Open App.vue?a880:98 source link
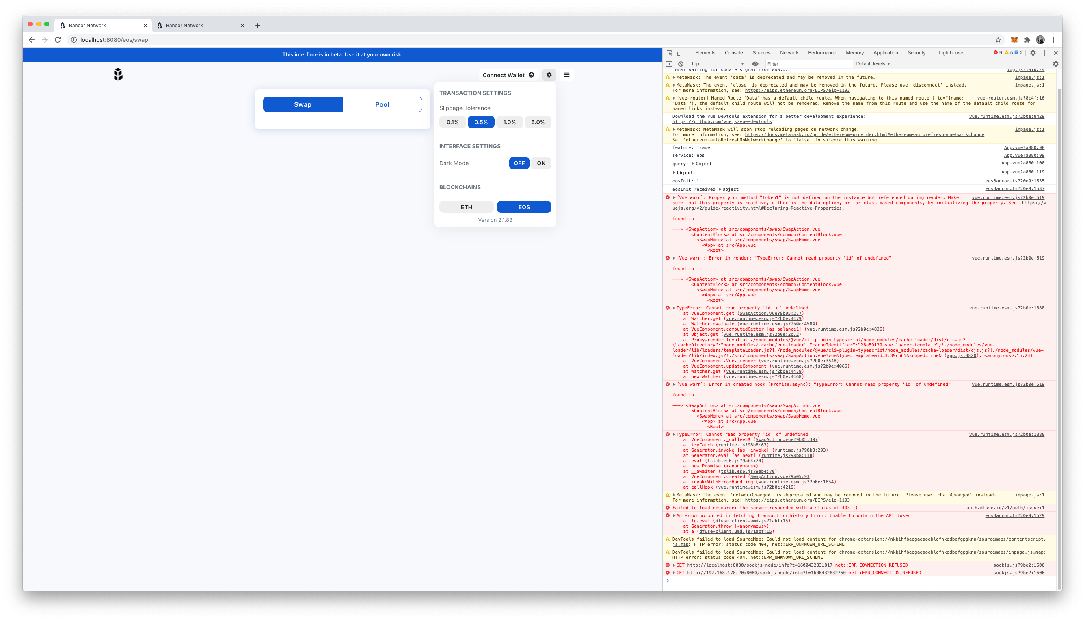 click(x=1024, y=147)
